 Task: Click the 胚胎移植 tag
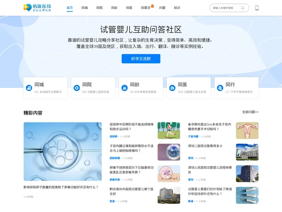(x=115, y=158)
